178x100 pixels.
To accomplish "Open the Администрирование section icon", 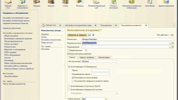I will point(166,2).
